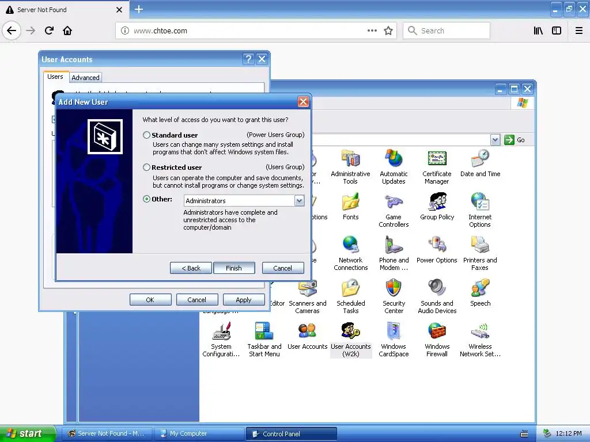This screenshot has height=442, width=590.
Task: Open Internet Options icon
Action: (480, 209)
